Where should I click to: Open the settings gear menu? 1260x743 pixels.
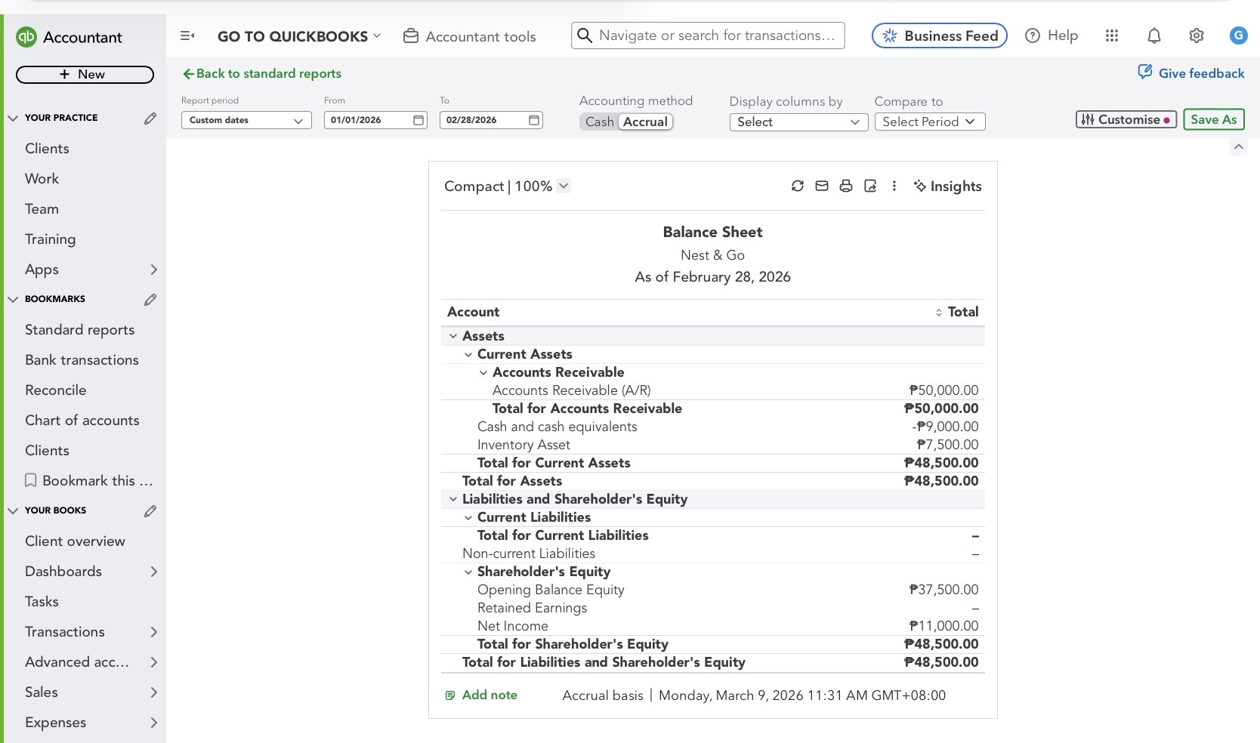pos(1197,35)
